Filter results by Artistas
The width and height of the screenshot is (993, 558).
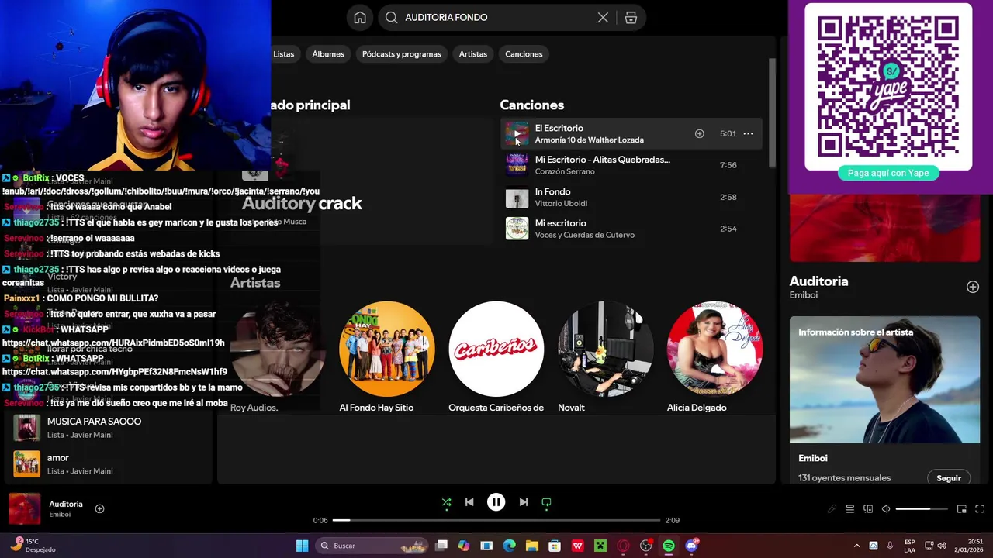point(472,54)
